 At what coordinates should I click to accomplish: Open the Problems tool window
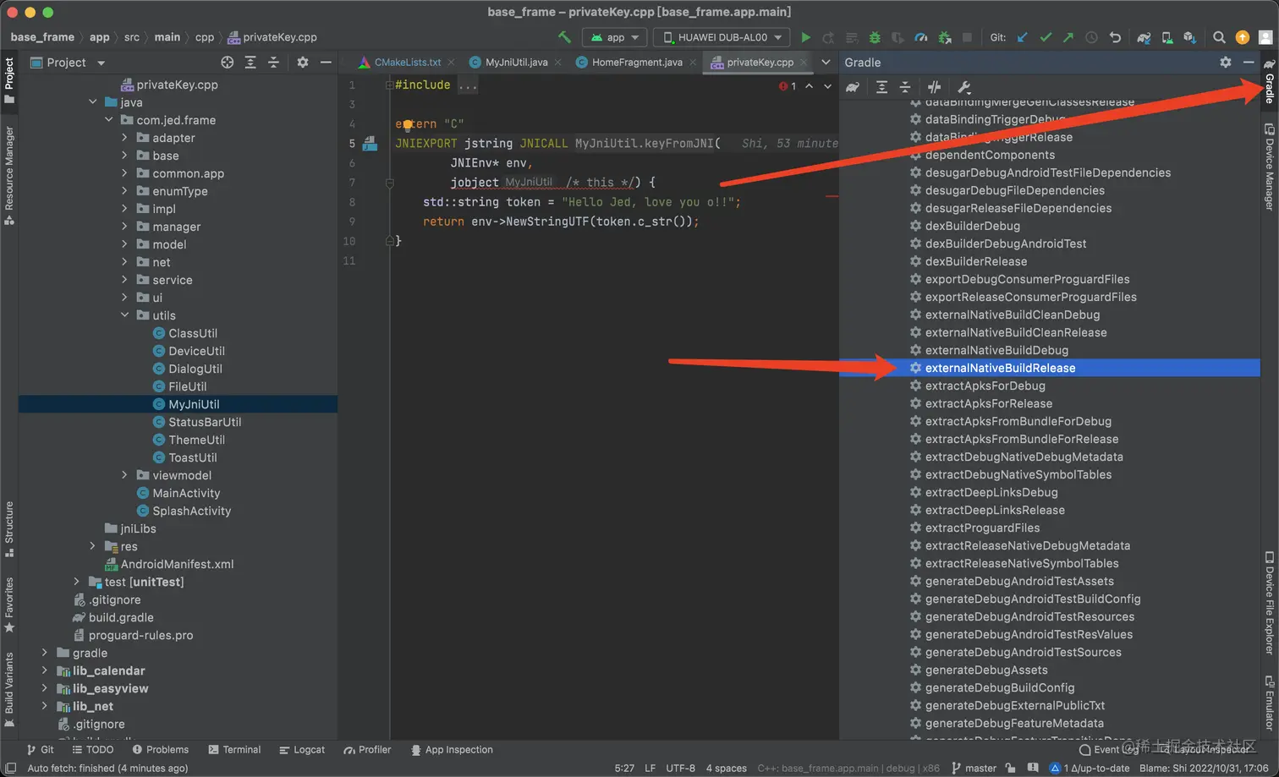160,750
